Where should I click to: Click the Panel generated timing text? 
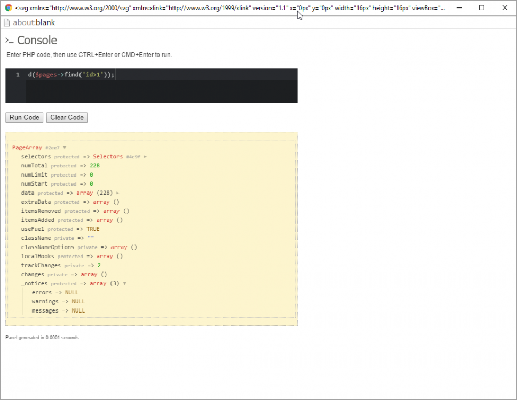click(x=42, y=337)
